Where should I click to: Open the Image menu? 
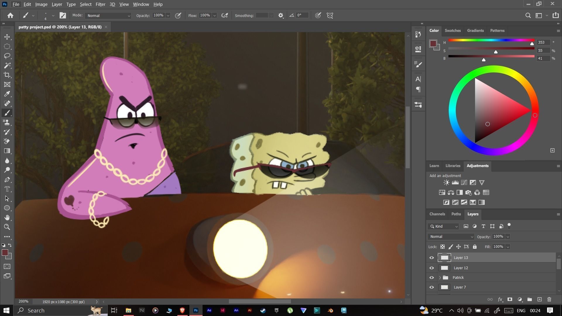pyautogui.click(x=41, y=4)
